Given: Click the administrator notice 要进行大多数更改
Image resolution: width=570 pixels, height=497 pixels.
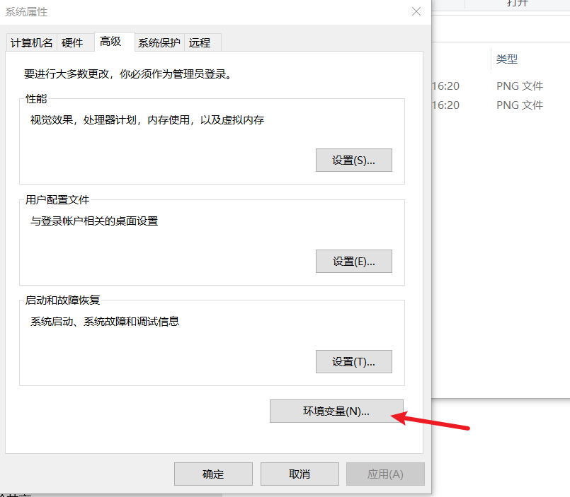Looking at the screenshot, I should coord(128,74).
